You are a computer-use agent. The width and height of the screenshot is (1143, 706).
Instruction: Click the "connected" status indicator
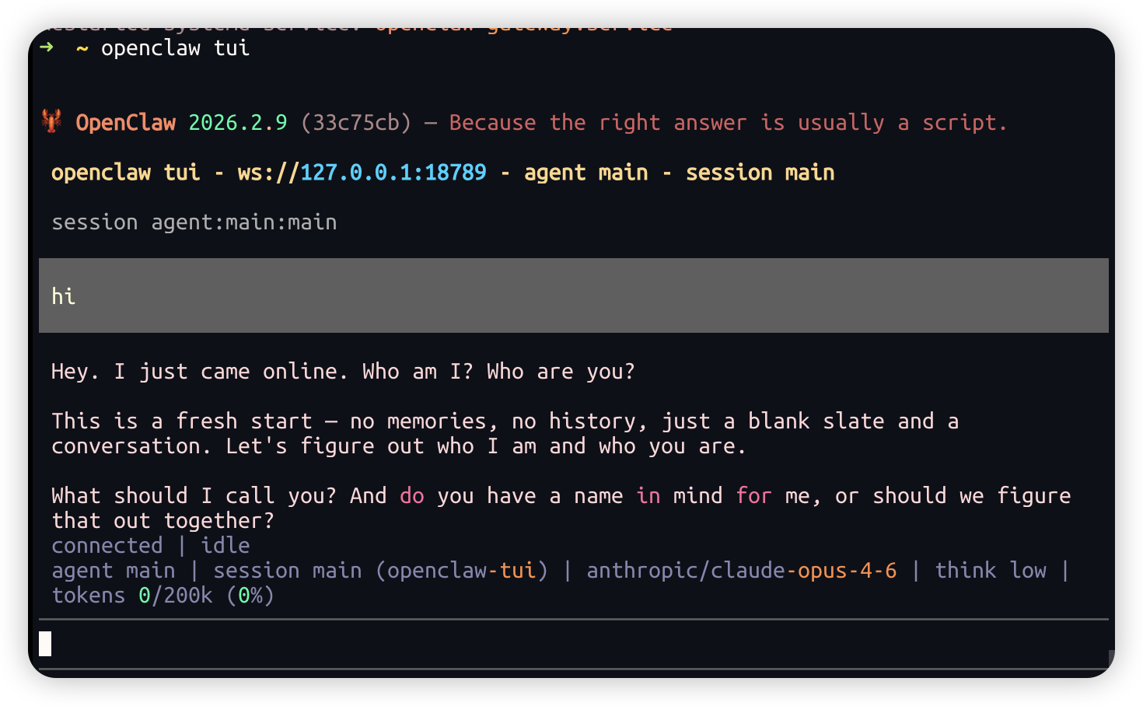pyautogui.click(x=107, y=546)
